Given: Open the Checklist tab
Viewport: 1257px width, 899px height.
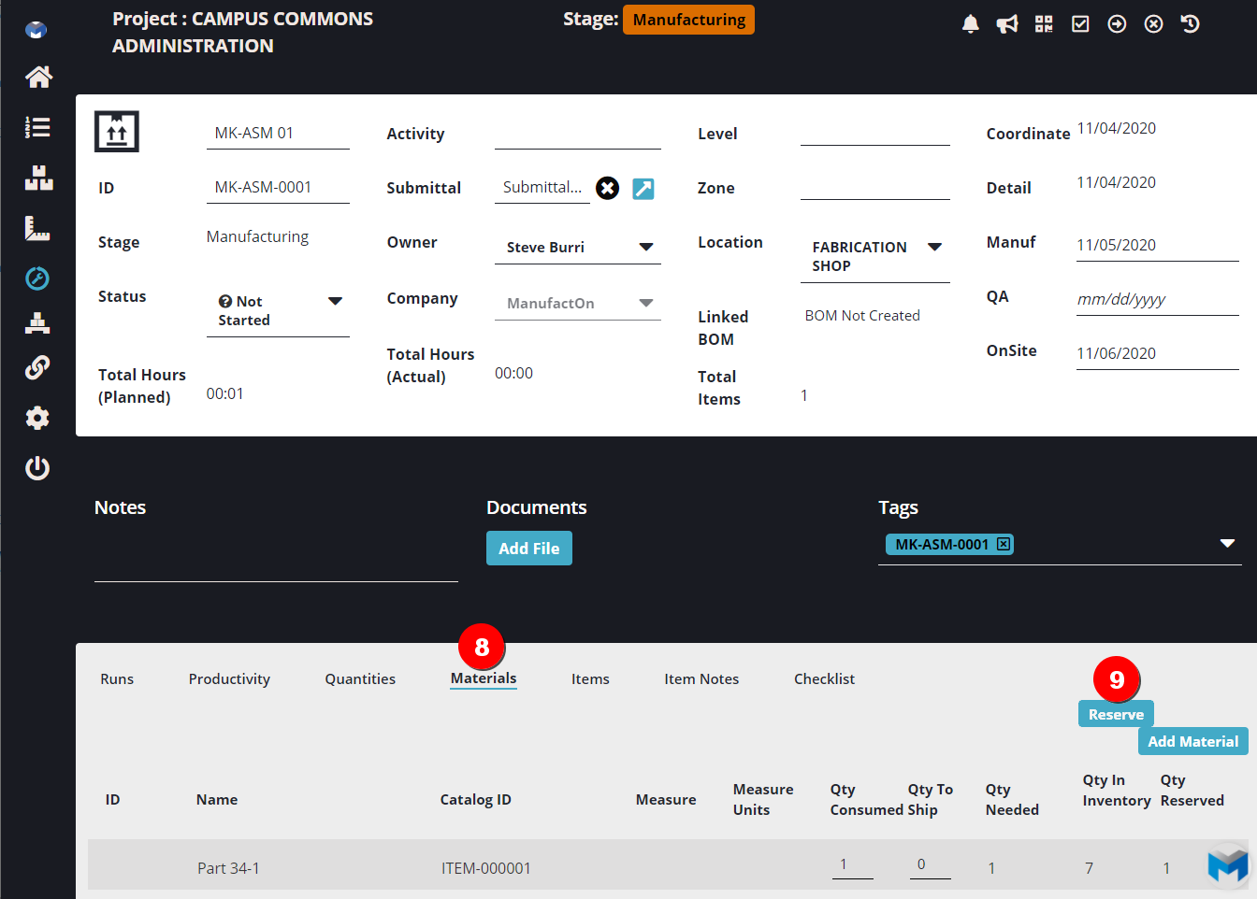Looking at the screenshot, I should (824, 678).
